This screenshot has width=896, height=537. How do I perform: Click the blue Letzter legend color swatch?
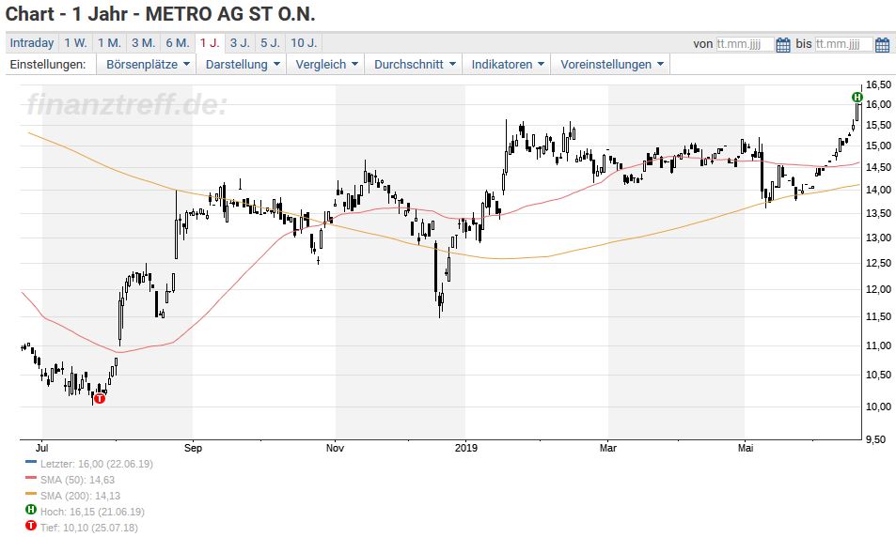point(31,462)
